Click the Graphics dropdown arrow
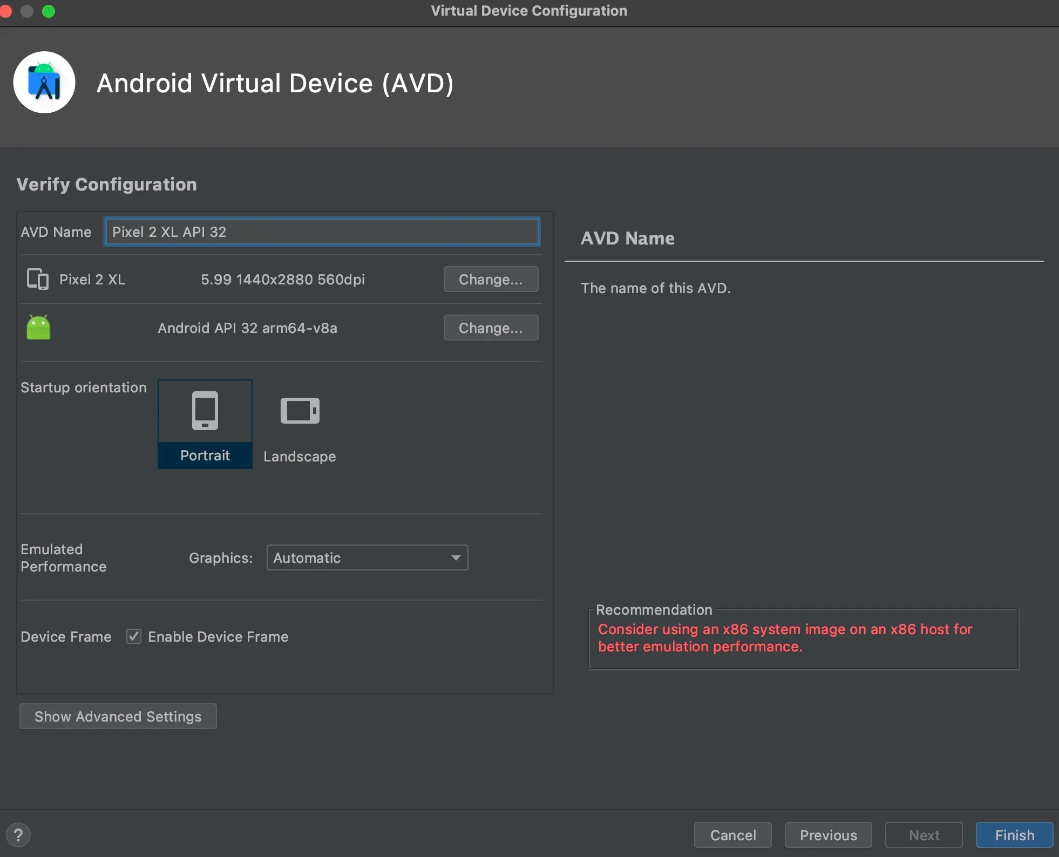The width and height of the screenshot is (1059, 857). coord(456,557)
